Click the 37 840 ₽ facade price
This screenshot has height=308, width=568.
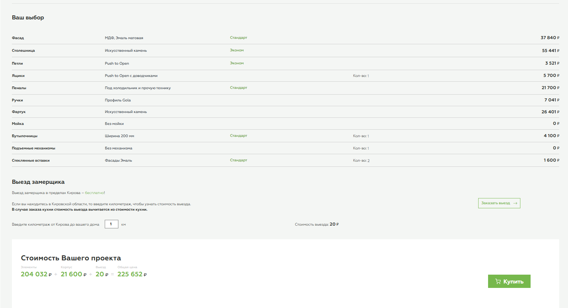click(549, 38)
